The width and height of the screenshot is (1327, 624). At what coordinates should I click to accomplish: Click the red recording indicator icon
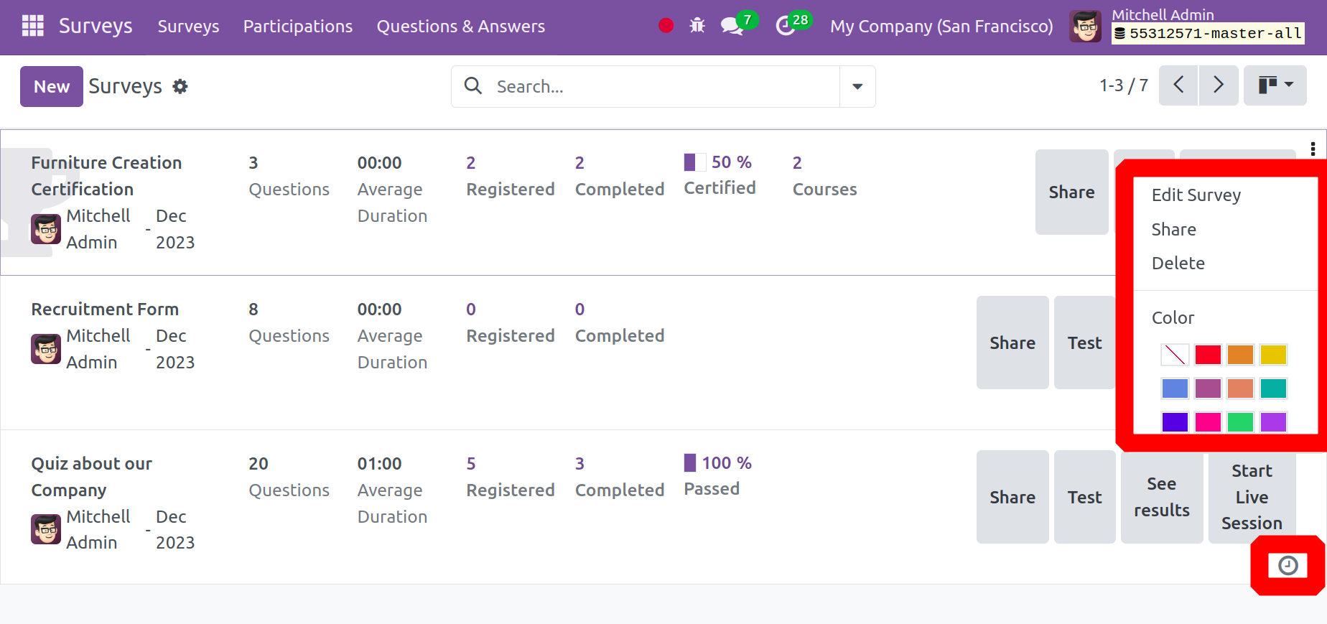click(666, 26)
